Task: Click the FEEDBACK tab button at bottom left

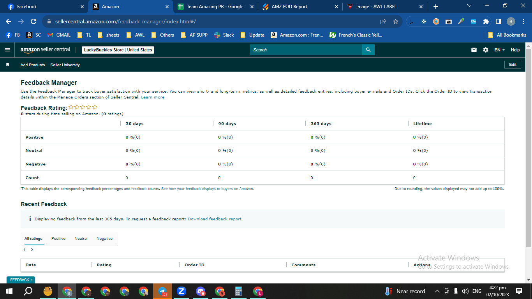Action: pos(21,280)
